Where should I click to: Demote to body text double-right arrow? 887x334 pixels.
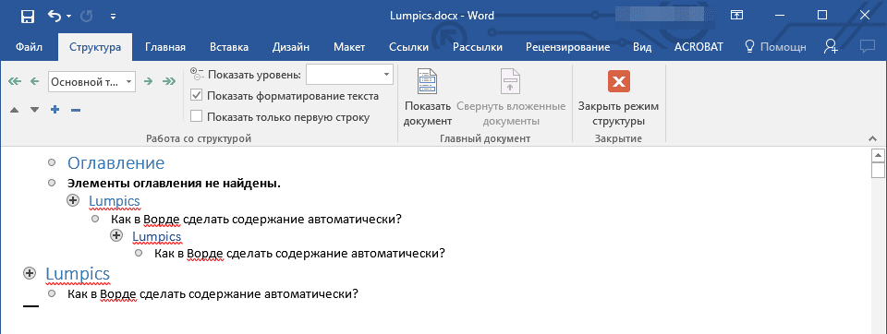coord(168,81)
